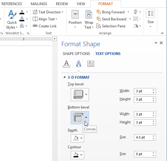
Task: Click Bring Forward
Action: (111, 12)
